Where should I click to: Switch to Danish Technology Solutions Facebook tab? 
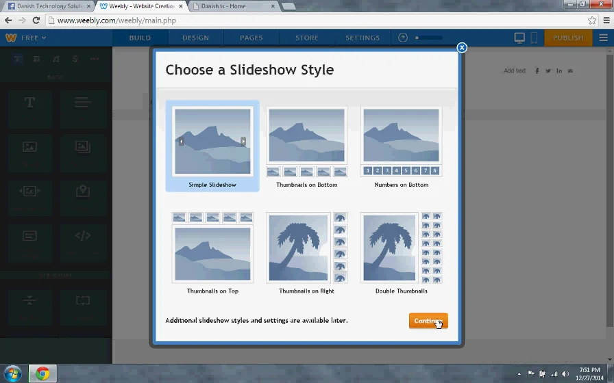[49, 6]
